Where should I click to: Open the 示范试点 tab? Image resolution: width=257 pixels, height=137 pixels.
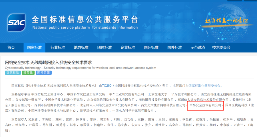(198, 47)
